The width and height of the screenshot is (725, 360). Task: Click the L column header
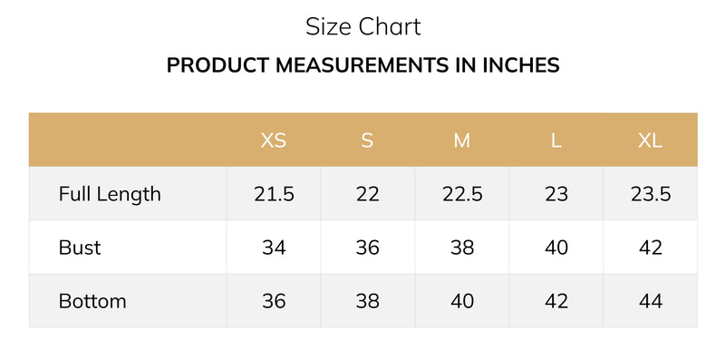556,141
